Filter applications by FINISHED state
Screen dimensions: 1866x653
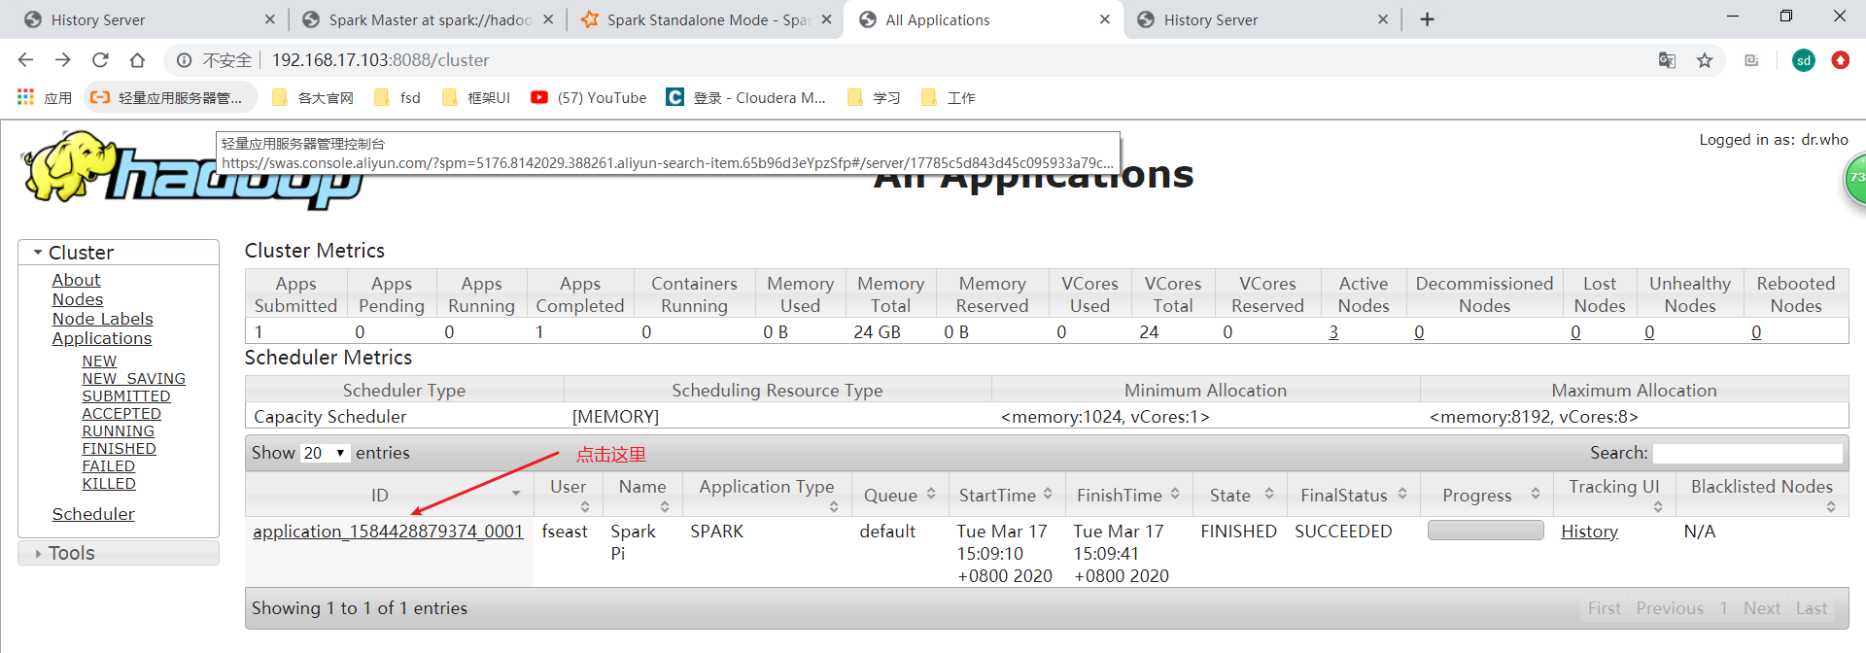pos(119,449)
